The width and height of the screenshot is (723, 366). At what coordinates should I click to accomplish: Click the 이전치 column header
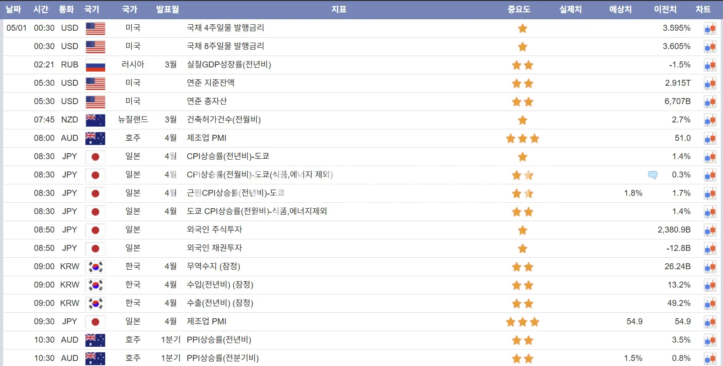(665, 9)
